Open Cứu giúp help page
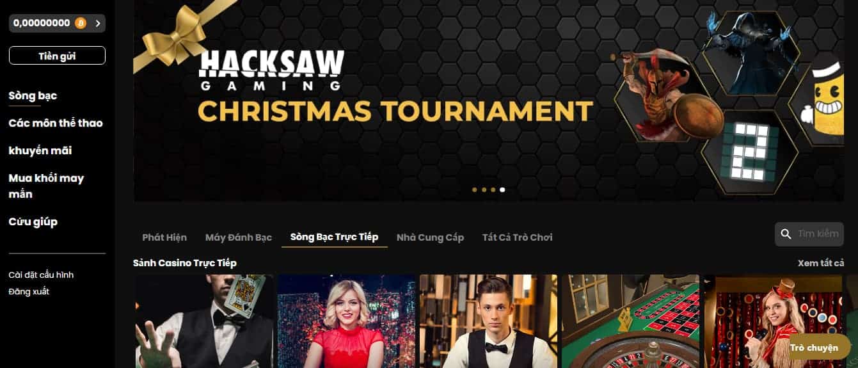This screenshot has width=858, height=368. tap(33, 221)
